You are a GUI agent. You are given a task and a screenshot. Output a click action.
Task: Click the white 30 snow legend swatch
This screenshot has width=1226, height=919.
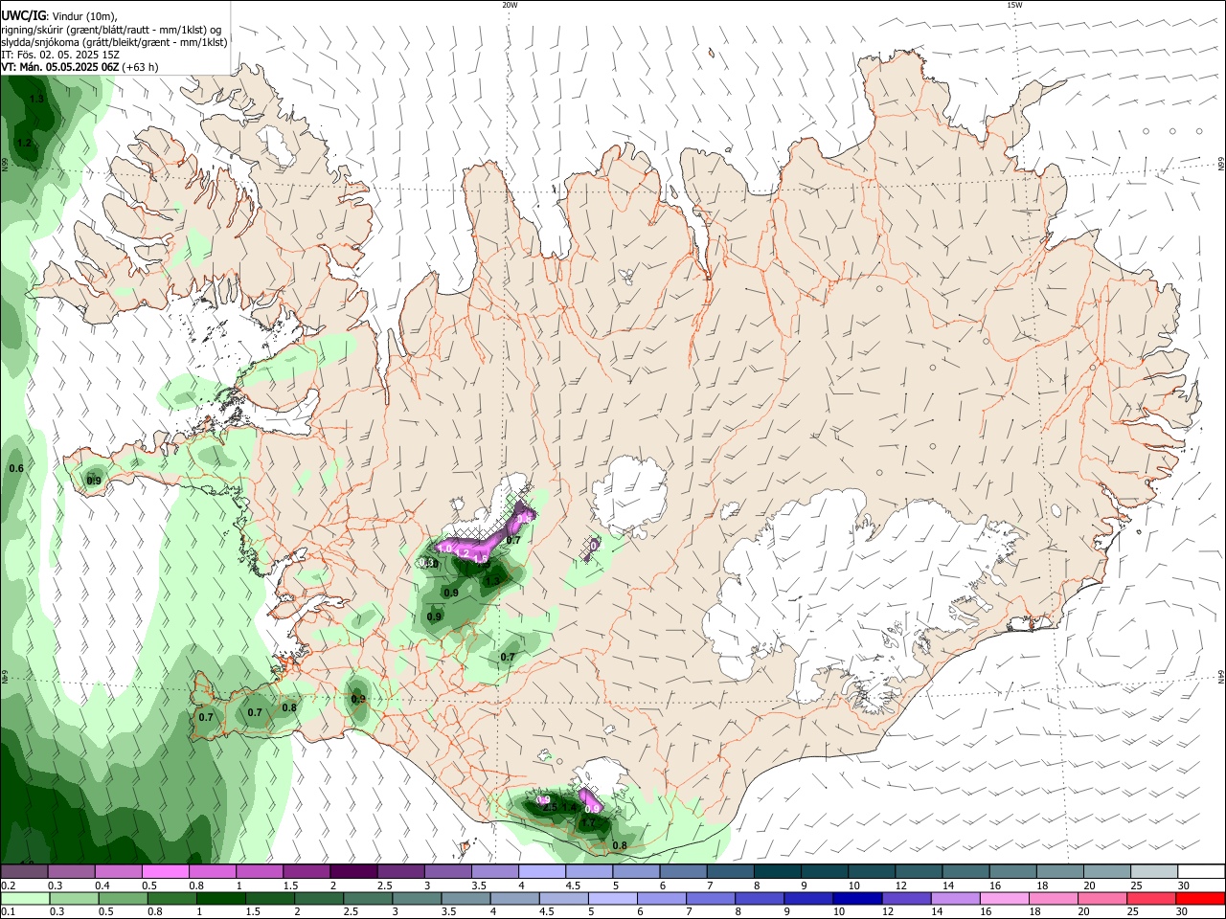1200,871
